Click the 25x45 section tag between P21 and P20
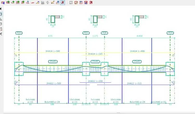 [x=95, y=61]
